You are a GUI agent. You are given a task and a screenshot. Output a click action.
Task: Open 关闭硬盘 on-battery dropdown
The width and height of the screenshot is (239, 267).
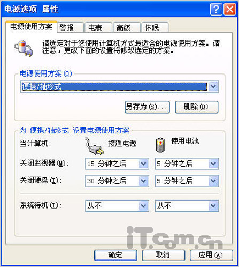(x=213, y=181)
